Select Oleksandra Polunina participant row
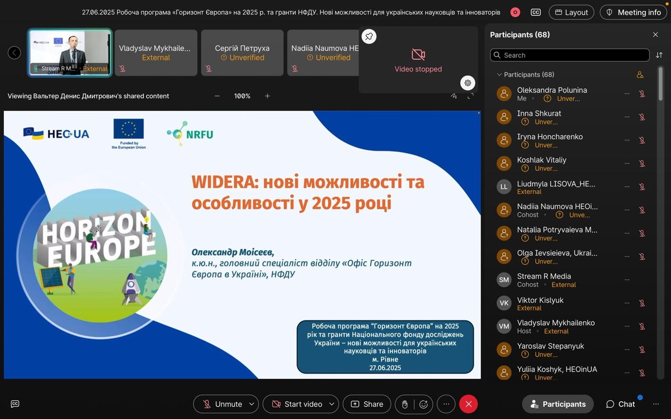671x419 pixels. [x=572, y=94]
